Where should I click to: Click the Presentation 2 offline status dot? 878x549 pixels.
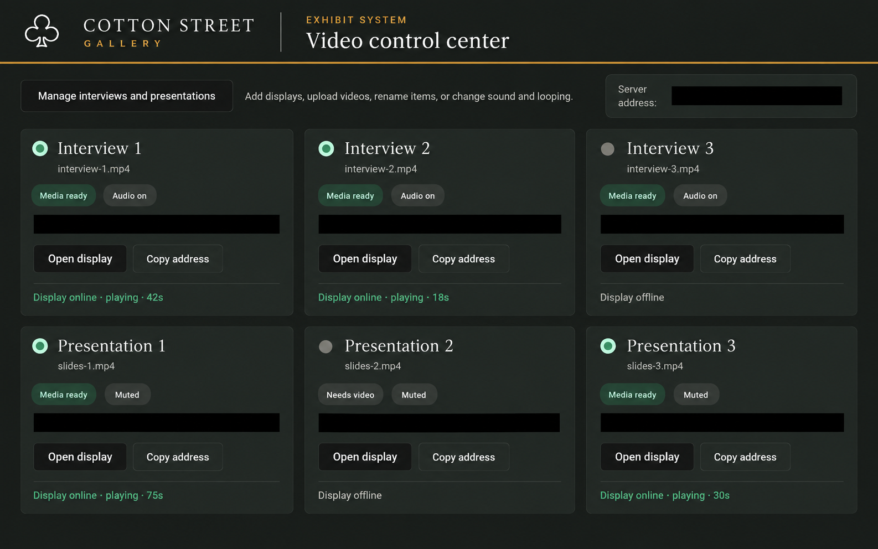click(x=326, y=346)
